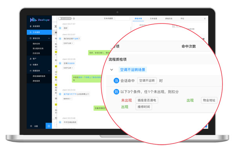This screenshot has width=235, height=150.
Task: Click the 设置 gear icon at sidebar bottom
Action: point(31,126)
